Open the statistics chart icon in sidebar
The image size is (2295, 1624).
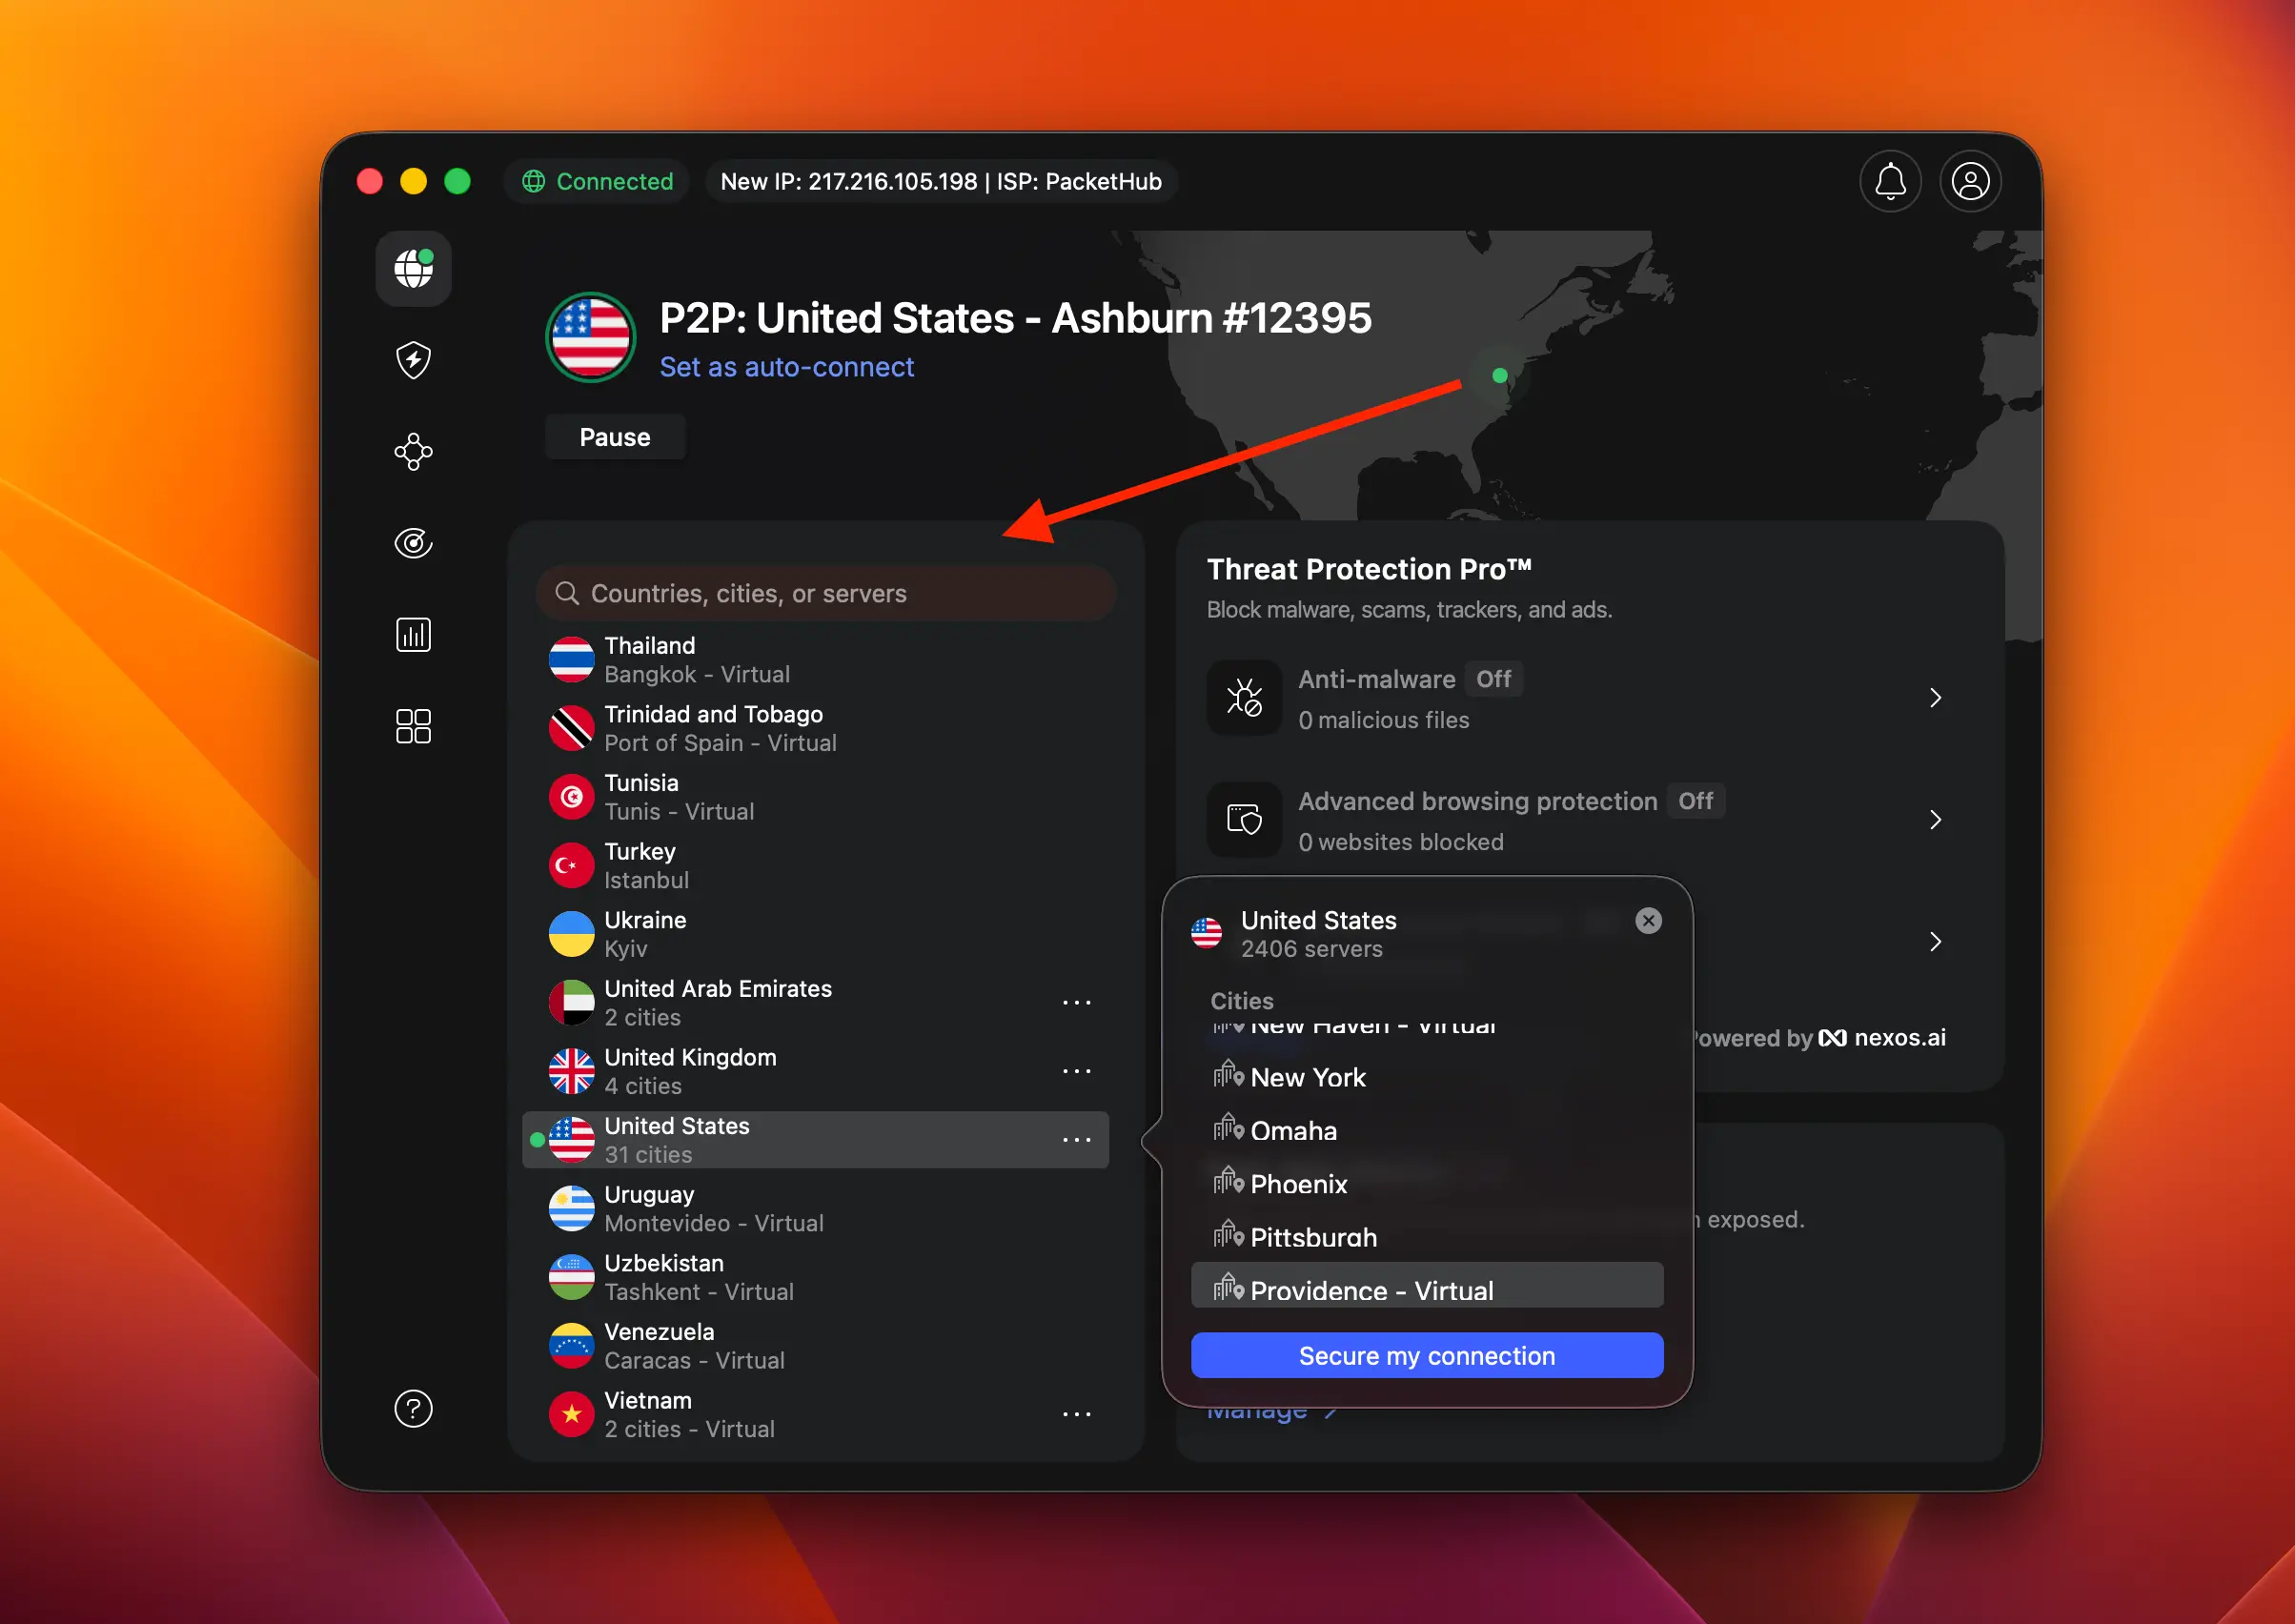tap(412, 634)
